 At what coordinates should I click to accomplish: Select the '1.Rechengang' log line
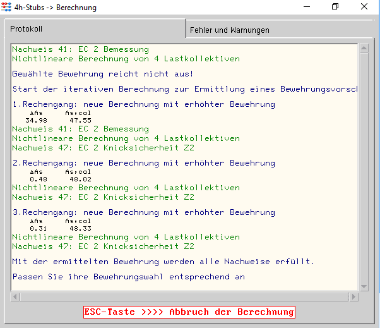[143, 104]
